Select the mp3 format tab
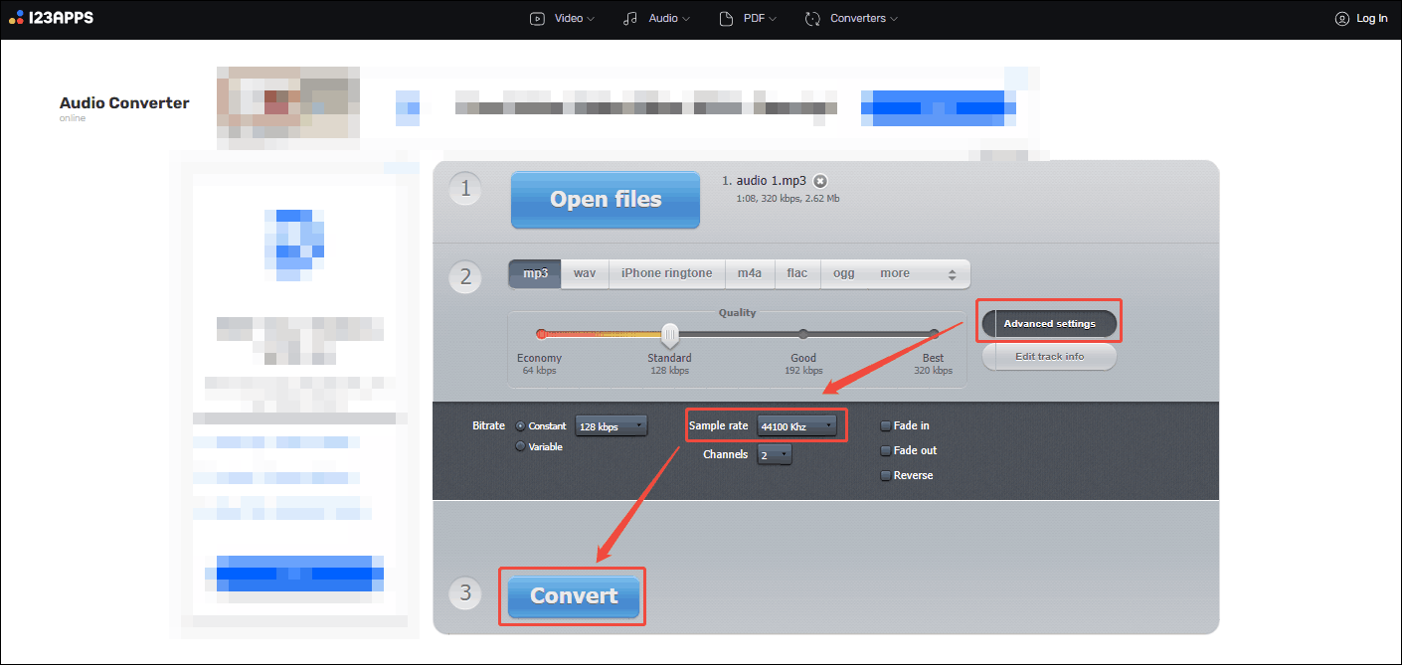Screen dimensions: 1402x665 tap(535, 273)
